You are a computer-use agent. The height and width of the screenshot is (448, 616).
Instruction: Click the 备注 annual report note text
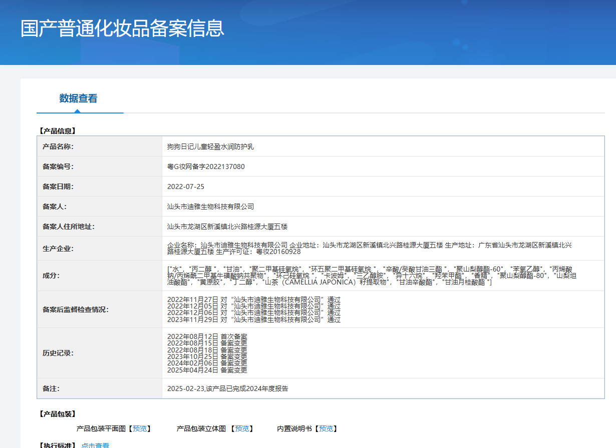click(228, 388)
